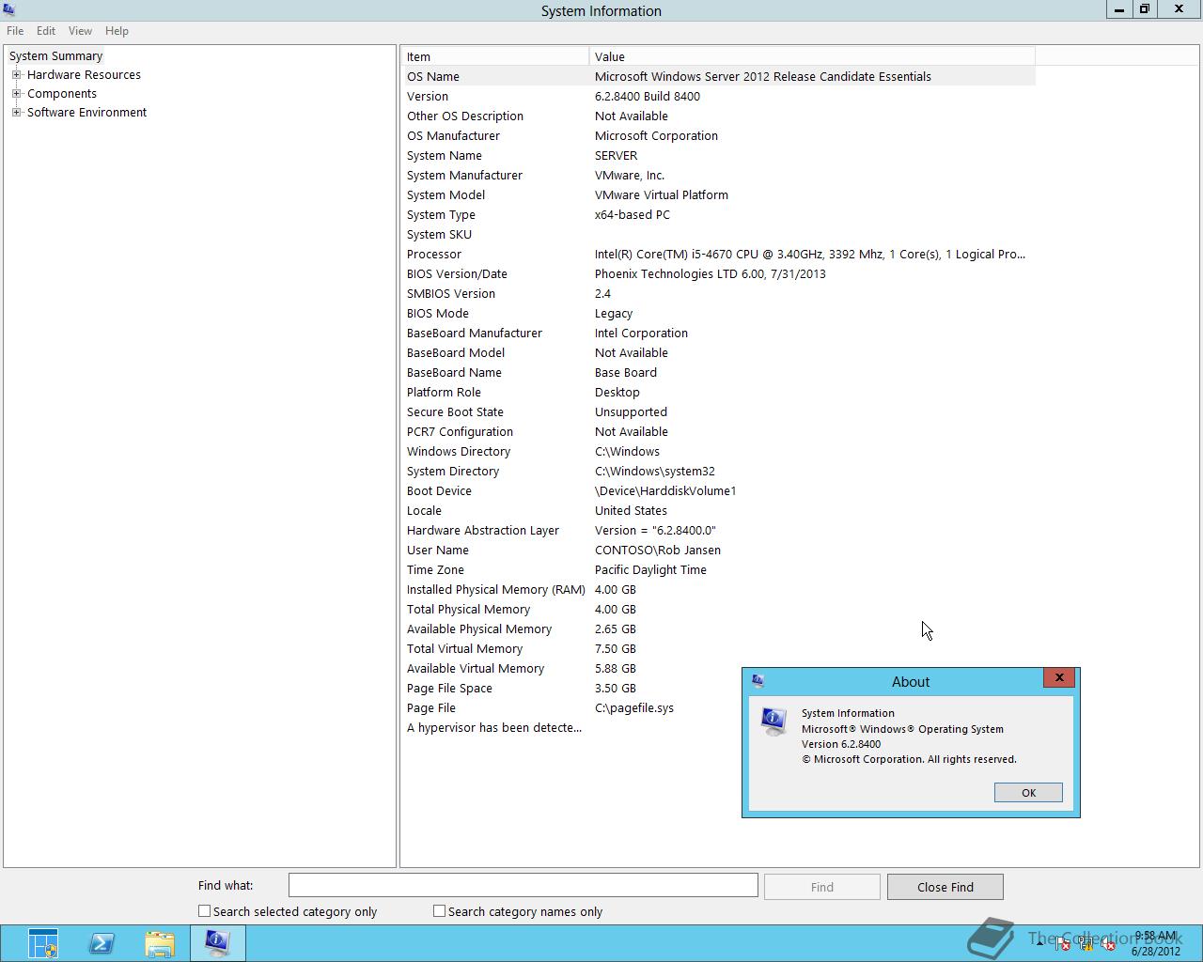This screenshot has width=1203, height=962.
Task: Click the System Information taskbar icon
Action: click(218, 943)
